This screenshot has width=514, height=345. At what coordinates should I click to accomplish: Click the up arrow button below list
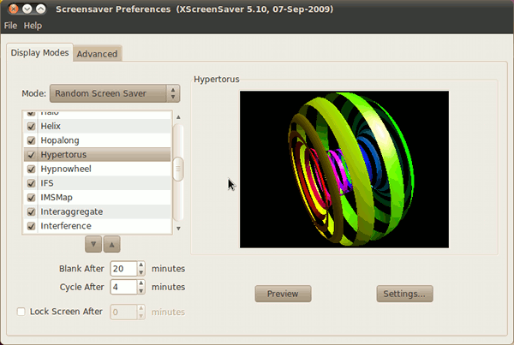click(111, 244)
